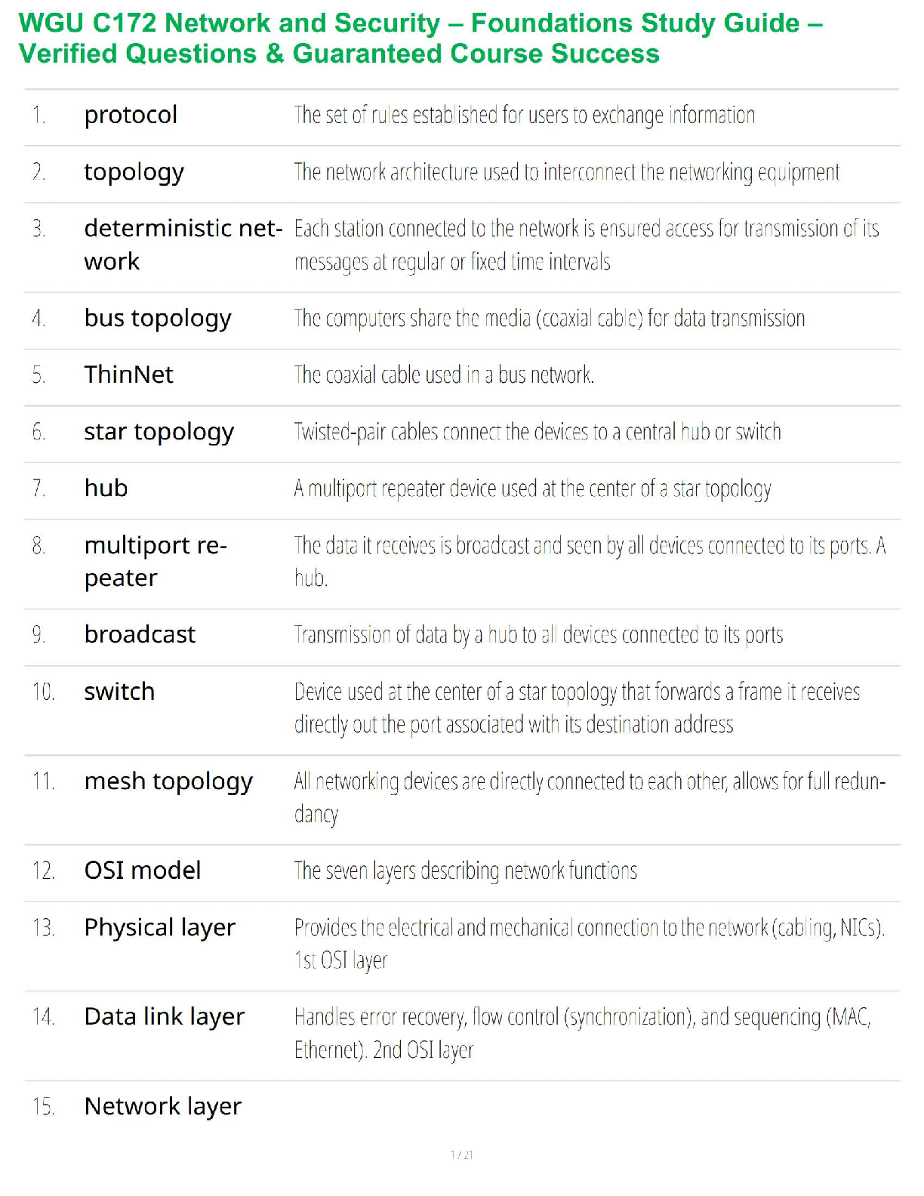Click the green study guide title heading
Viewport: 924px width, 1196px height.
click(420, 39)
